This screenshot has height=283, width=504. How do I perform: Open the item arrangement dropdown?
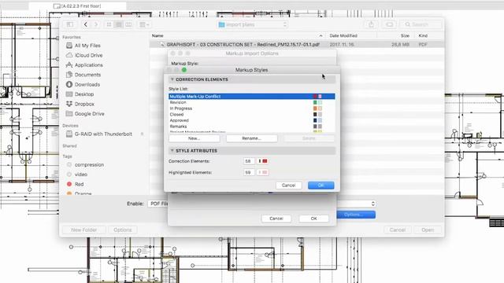(144, 24)
